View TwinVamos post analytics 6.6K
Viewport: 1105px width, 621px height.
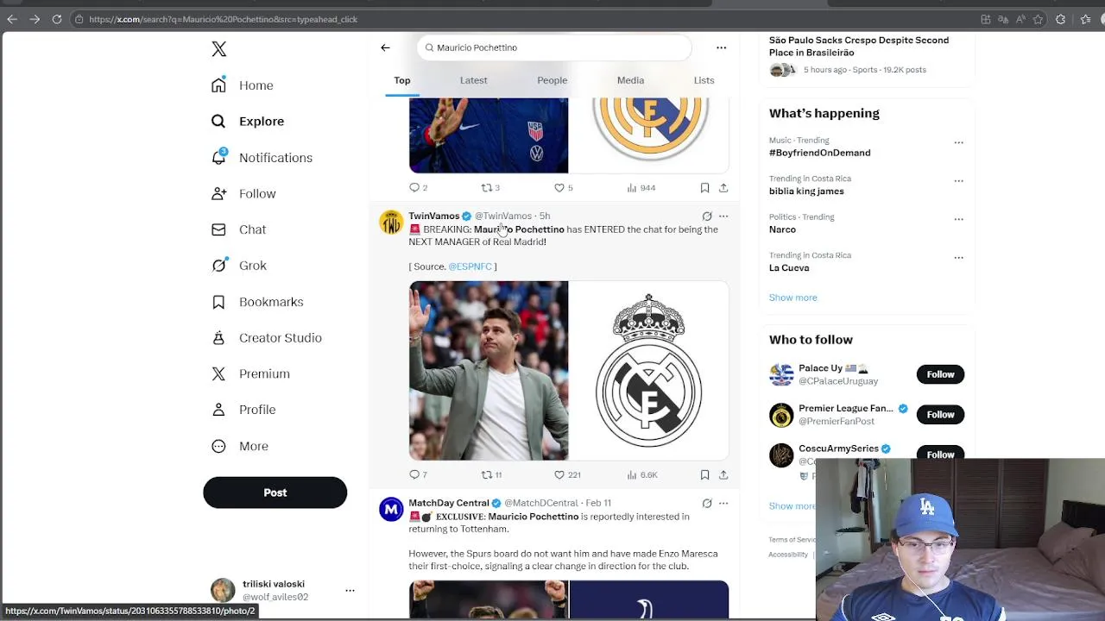[641, 474]
